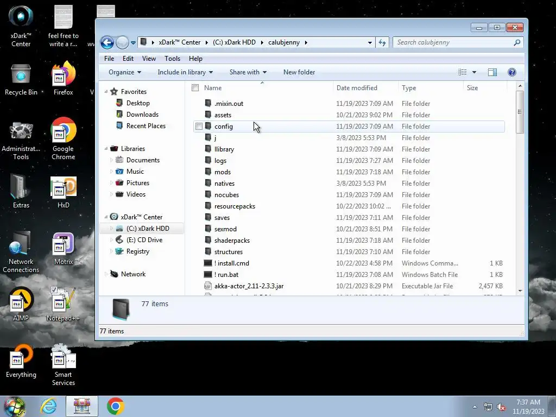Open Smart Services desktop shortcut
Screen dimensions: 556x417
click(63, 365)
